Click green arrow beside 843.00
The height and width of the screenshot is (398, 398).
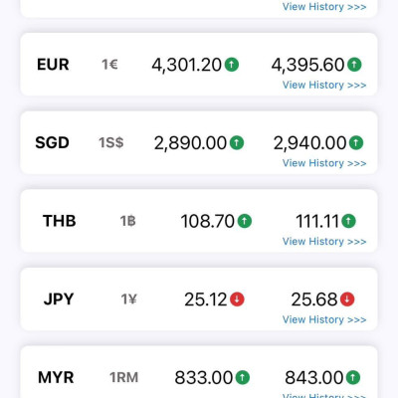(353, 377)
